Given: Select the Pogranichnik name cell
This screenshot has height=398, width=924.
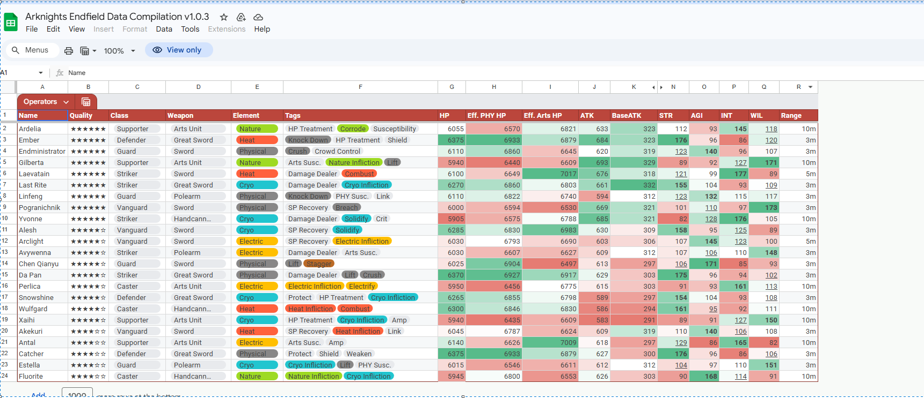Looking at the screenshot, I should point(42,207).
